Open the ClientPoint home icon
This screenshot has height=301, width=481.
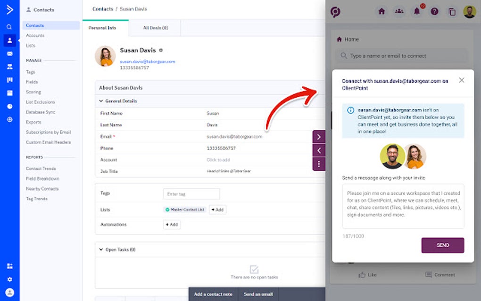(381, 12)
